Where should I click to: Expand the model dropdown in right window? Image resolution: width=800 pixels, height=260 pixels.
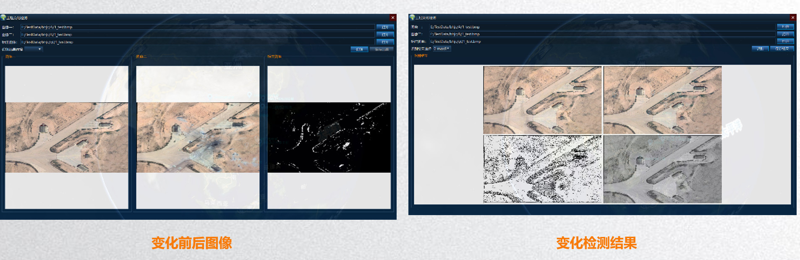click(x=442, y=49)
